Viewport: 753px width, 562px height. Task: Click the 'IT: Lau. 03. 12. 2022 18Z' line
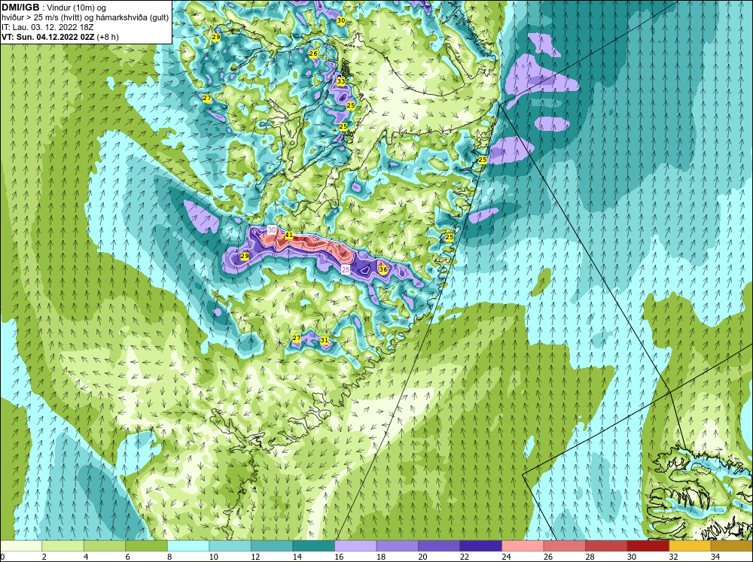tap(47, 27)
